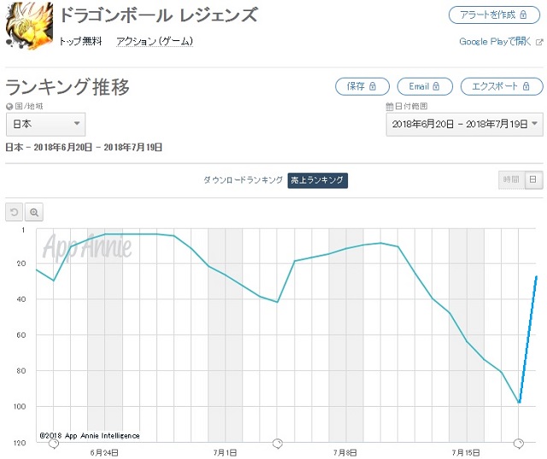Click the event bubble marker near 6月24日

[54, 444]
